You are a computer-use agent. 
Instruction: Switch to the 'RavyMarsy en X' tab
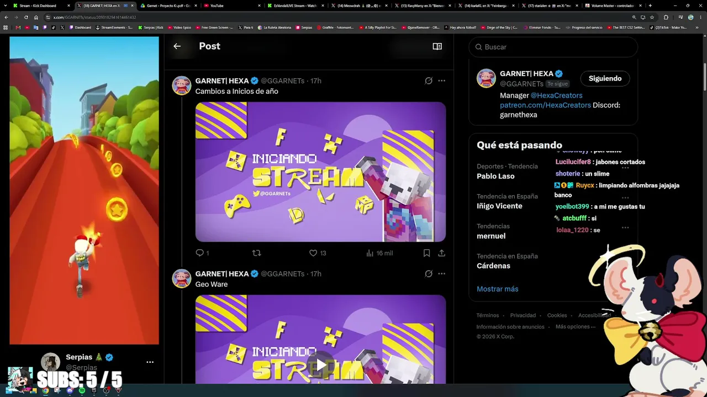(x=423, y=6)
